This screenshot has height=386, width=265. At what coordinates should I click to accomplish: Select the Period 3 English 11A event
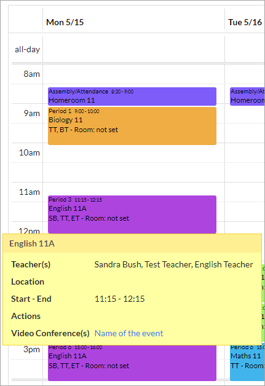point(132,215)
